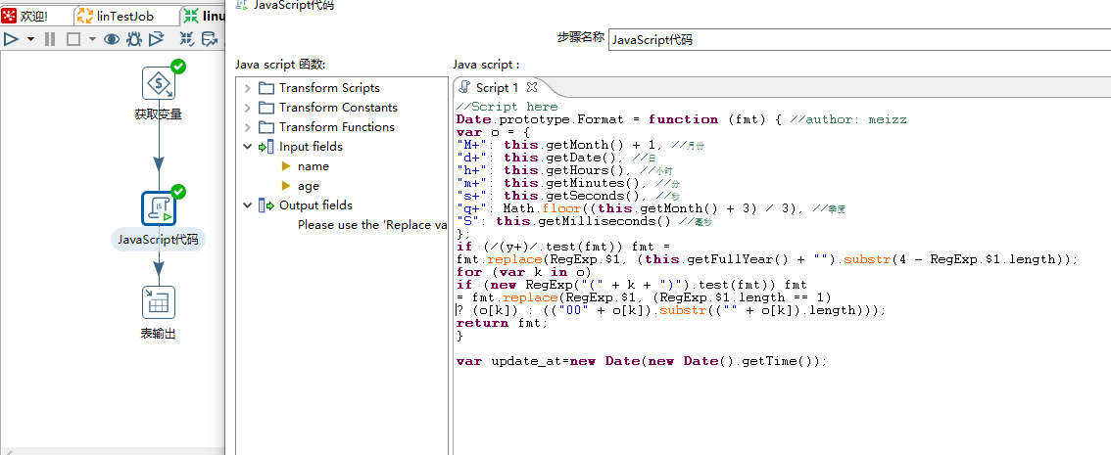Screen dimensions: 1111x455
Task: Click the "q+": Math.floor code line
Action: pos(652,208)
